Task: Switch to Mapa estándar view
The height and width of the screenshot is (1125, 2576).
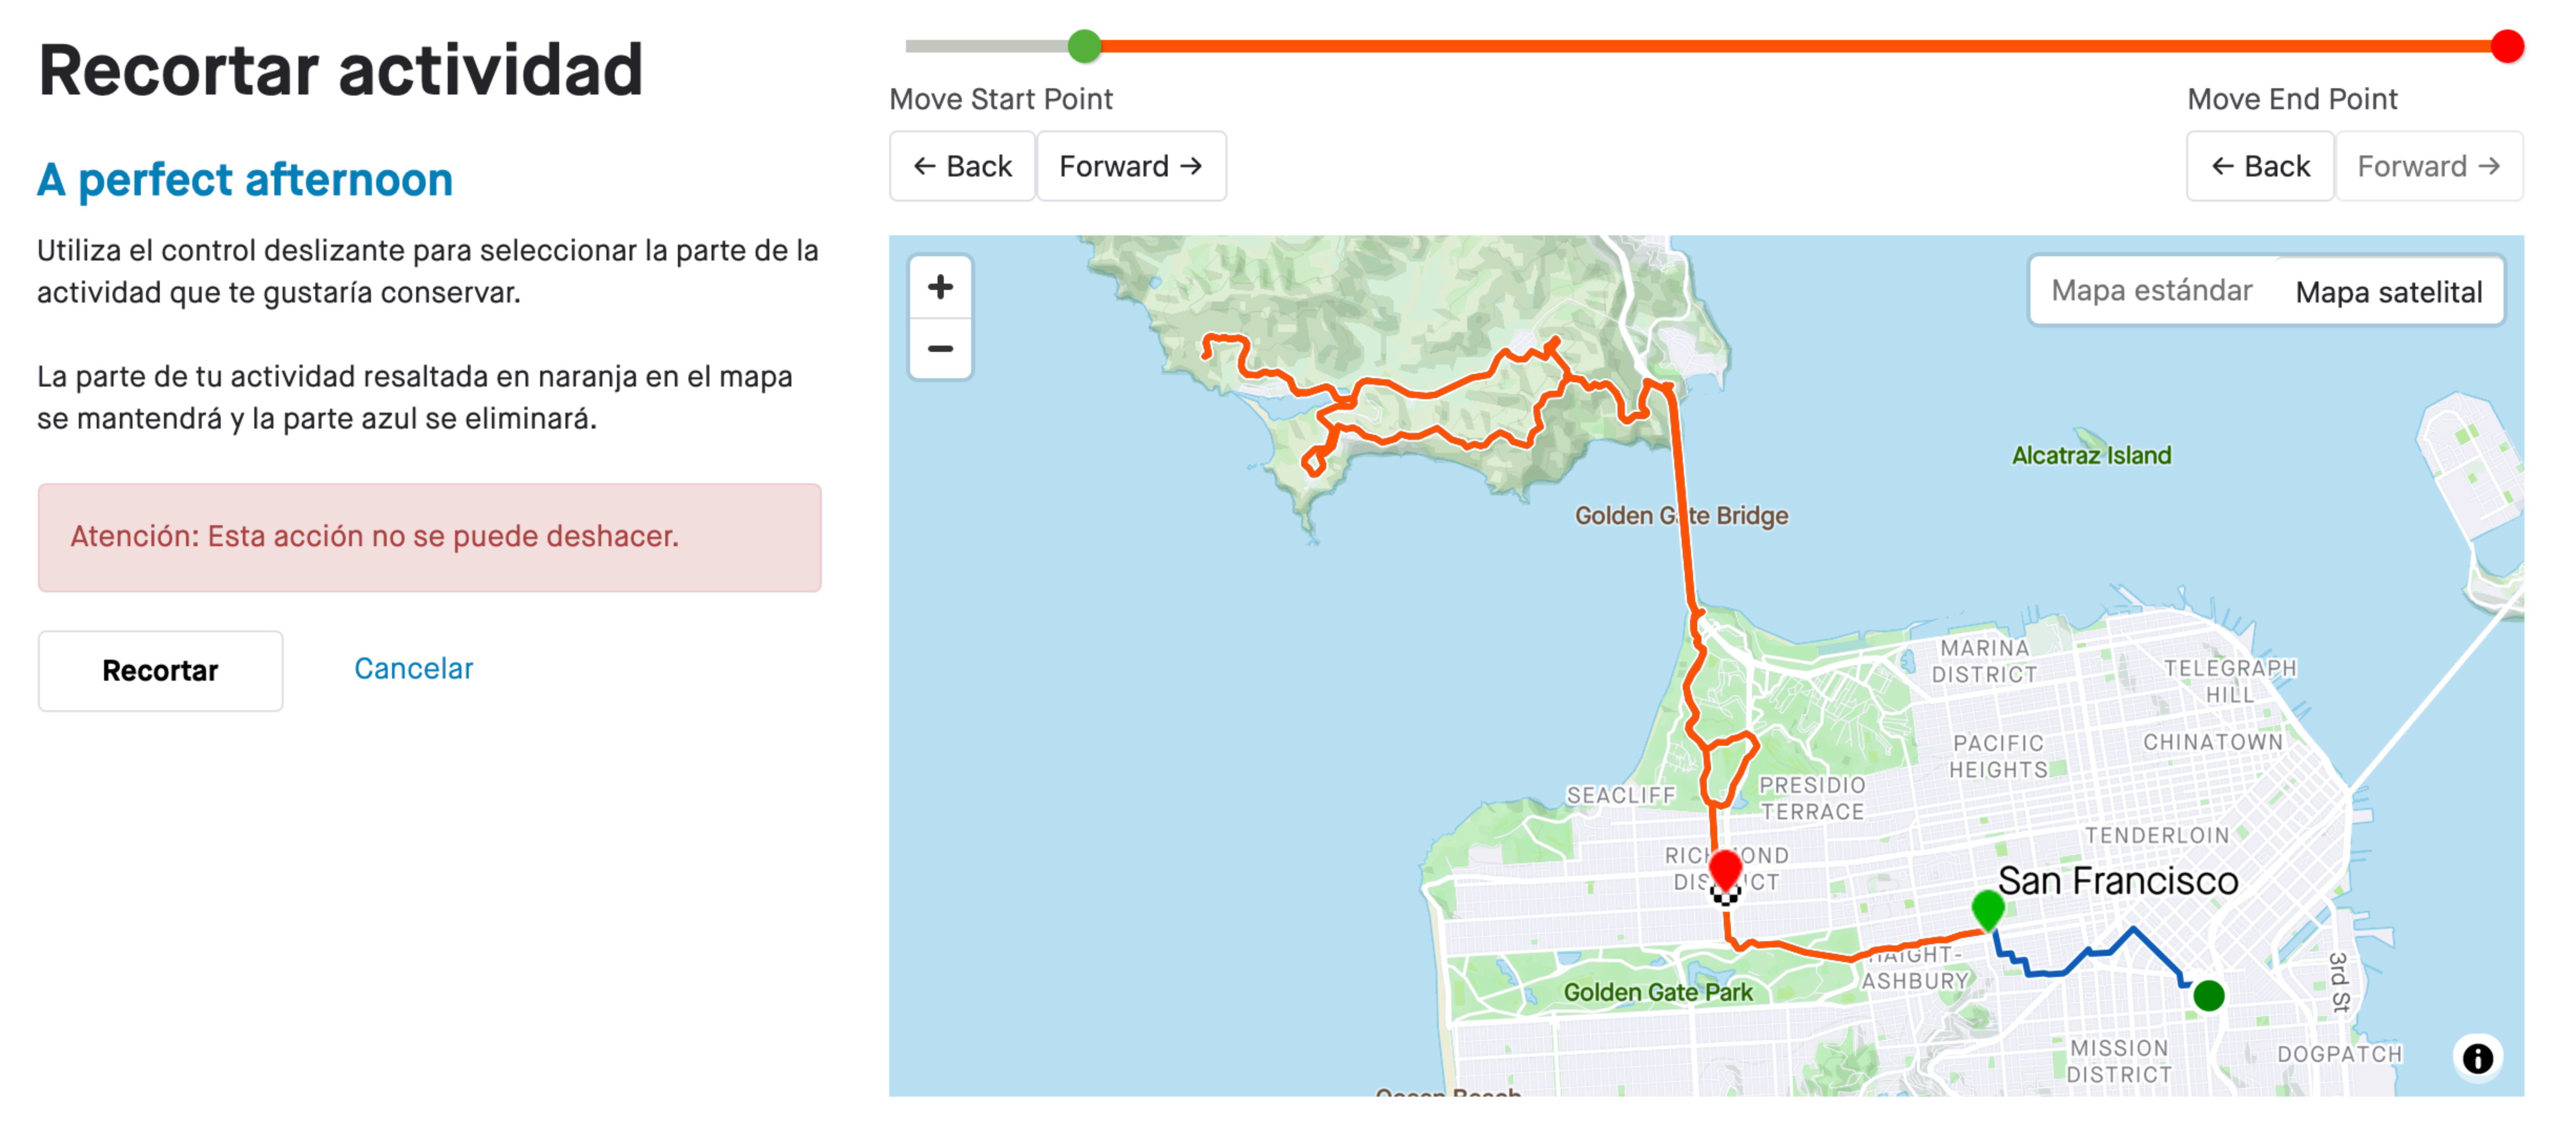Action: (2151, 291)
